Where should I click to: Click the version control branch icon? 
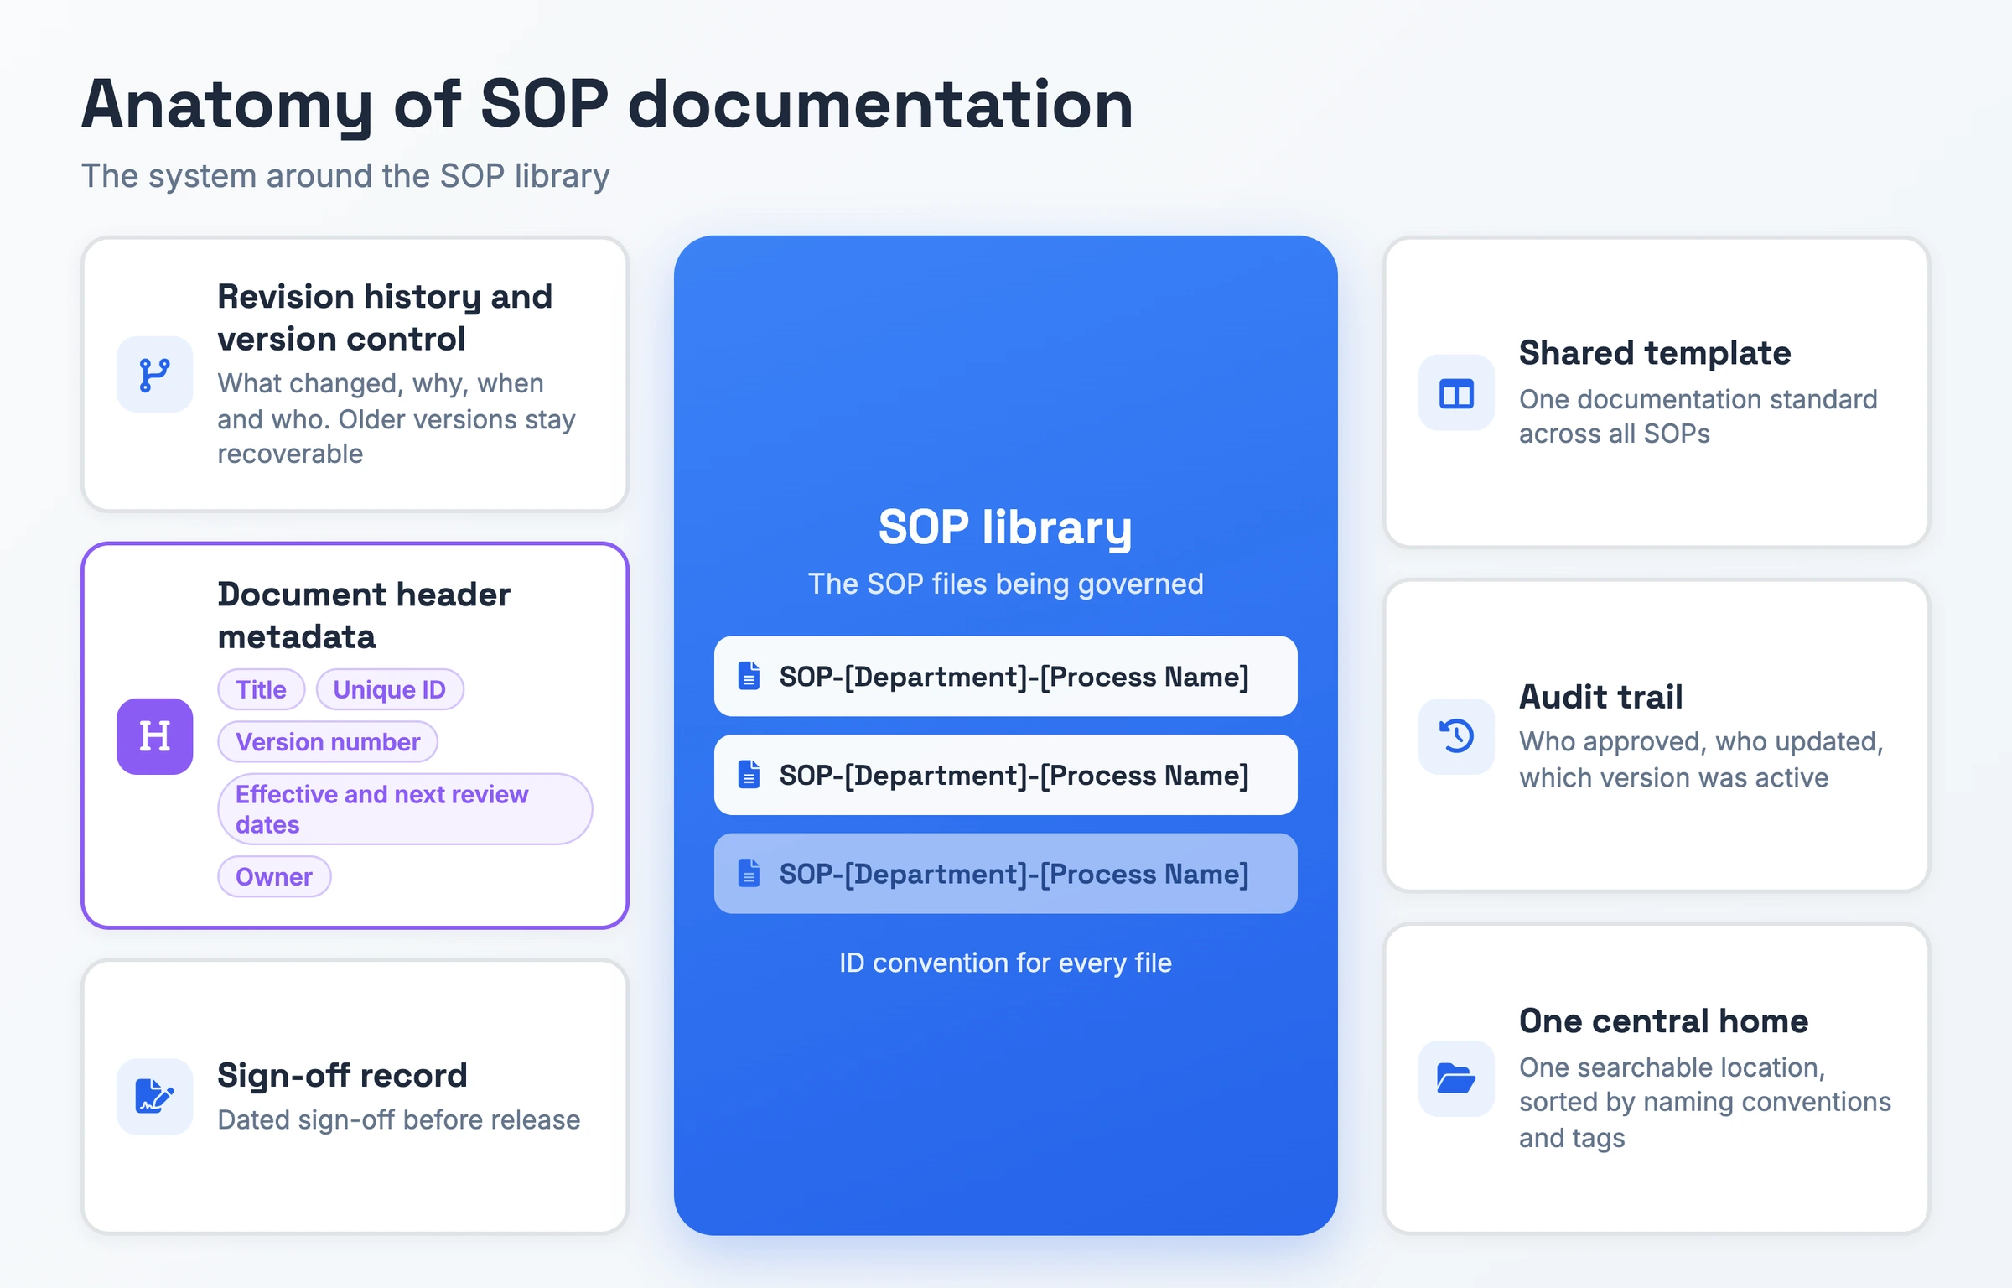pyautogui.click(x=155, y=375)
